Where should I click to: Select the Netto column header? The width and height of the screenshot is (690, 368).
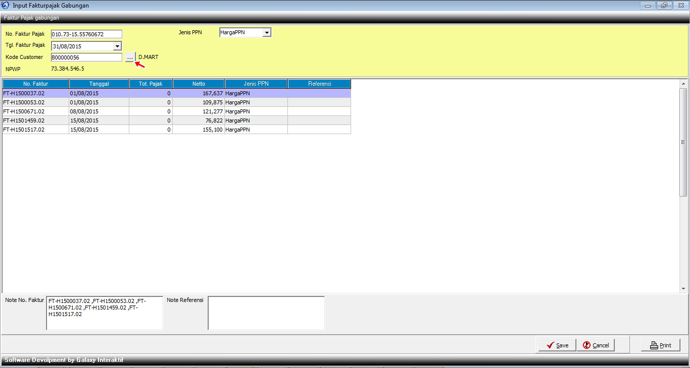point(199,84)
